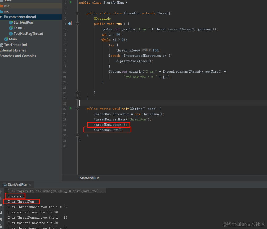Click the override marker icon on line 11
267x229 pixels.
(70, 24)
